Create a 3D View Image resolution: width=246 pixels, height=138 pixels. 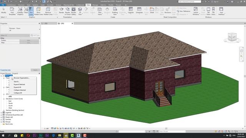point(80,11)
